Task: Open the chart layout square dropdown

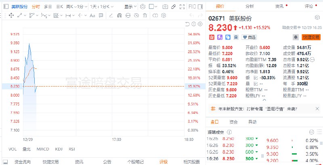Action: [153, 7]
